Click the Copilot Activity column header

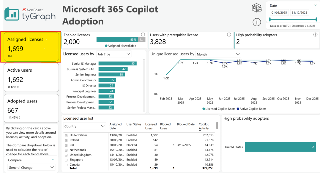204,126
